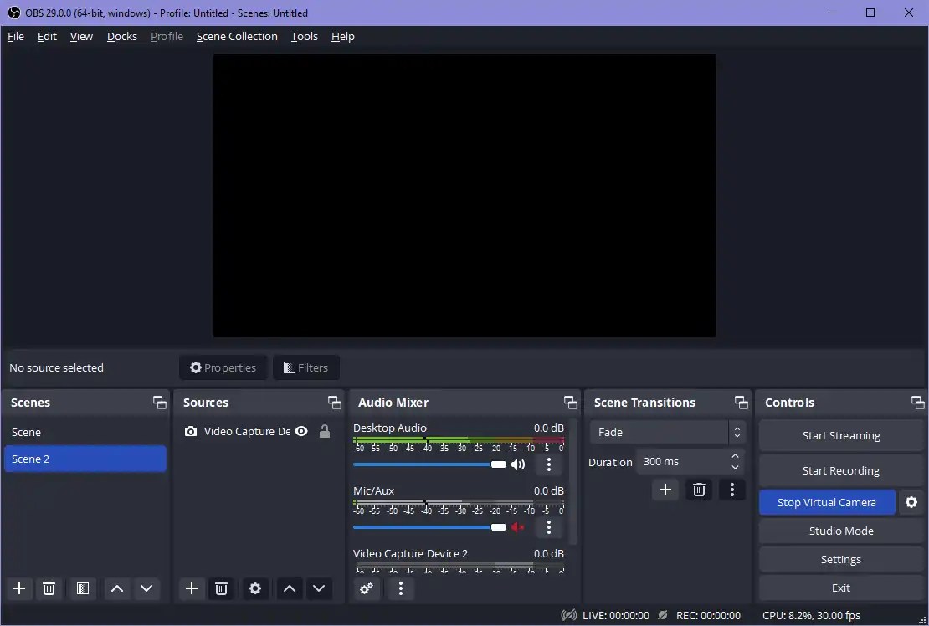Move Video Capture Device source up
The width and height of the screenshot is (929, 626).
(289, 588)
